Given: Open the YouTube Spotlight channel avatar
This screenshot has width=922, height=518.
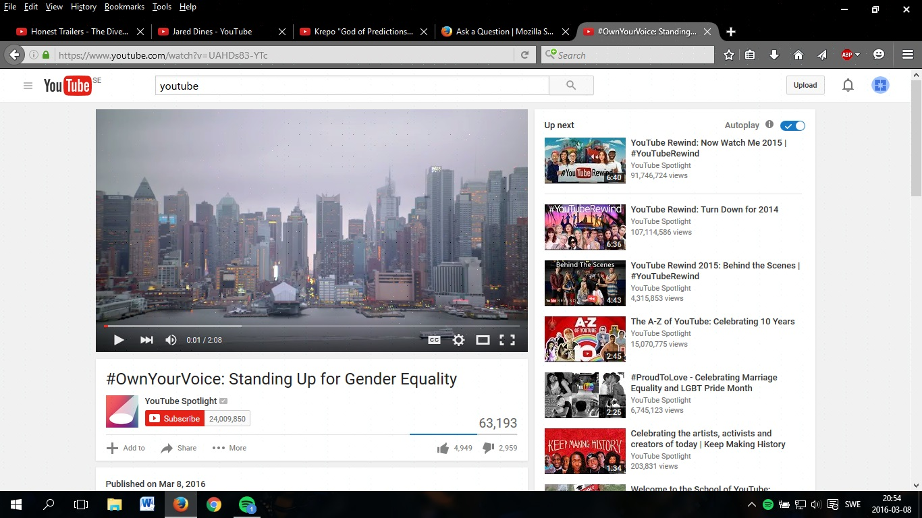Looking at the screenshot, I should 122,411.
